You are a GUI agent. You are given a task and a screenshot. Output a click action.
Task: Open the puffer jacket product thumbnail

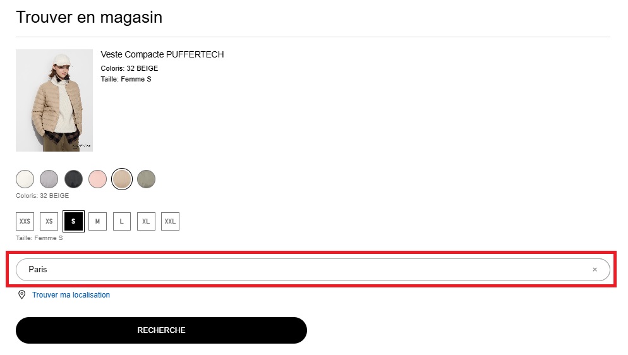pyautogui.click(x=54, y=100)
